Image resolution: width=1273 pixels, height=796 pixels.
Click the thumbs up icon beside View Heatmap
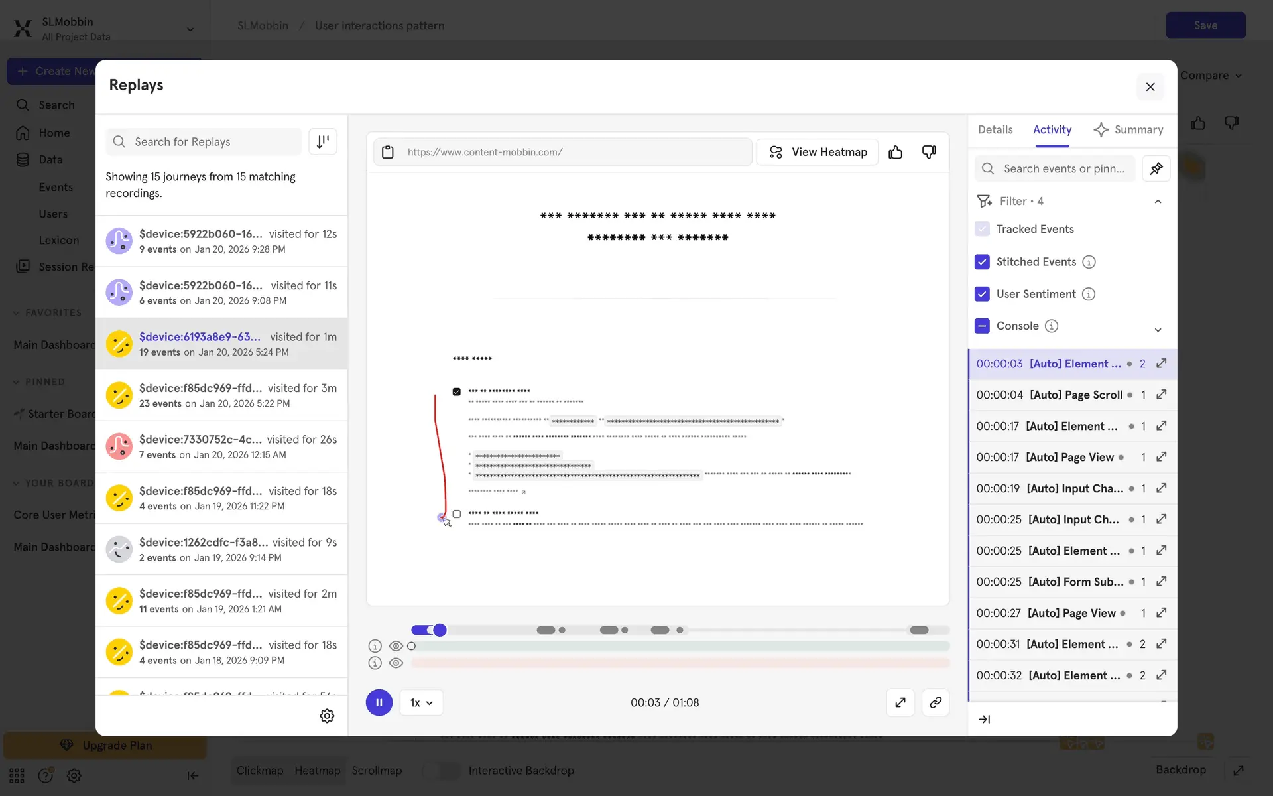point(895,152)
